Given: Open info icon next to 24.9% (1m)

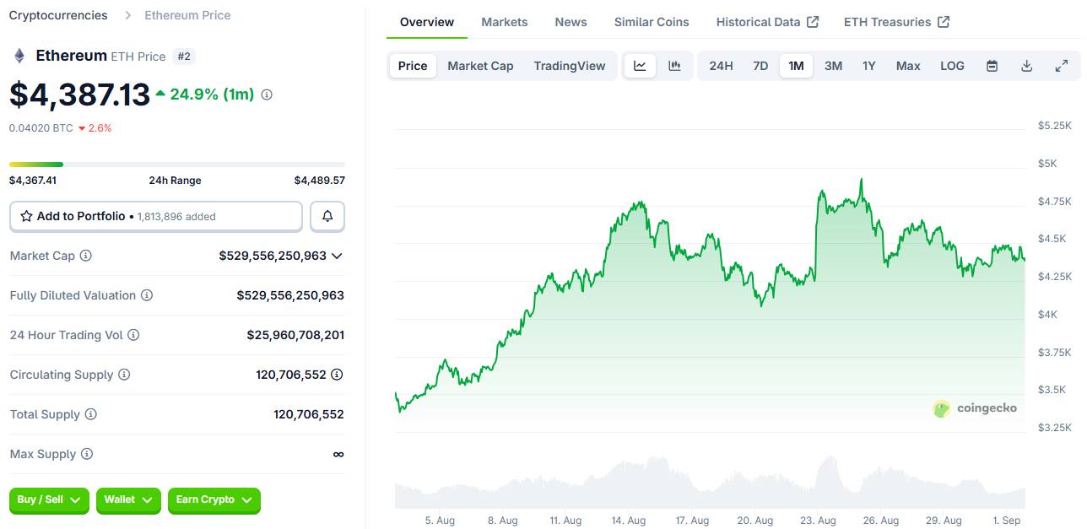Looking at the screenshot, I should (x=267, y=94).
